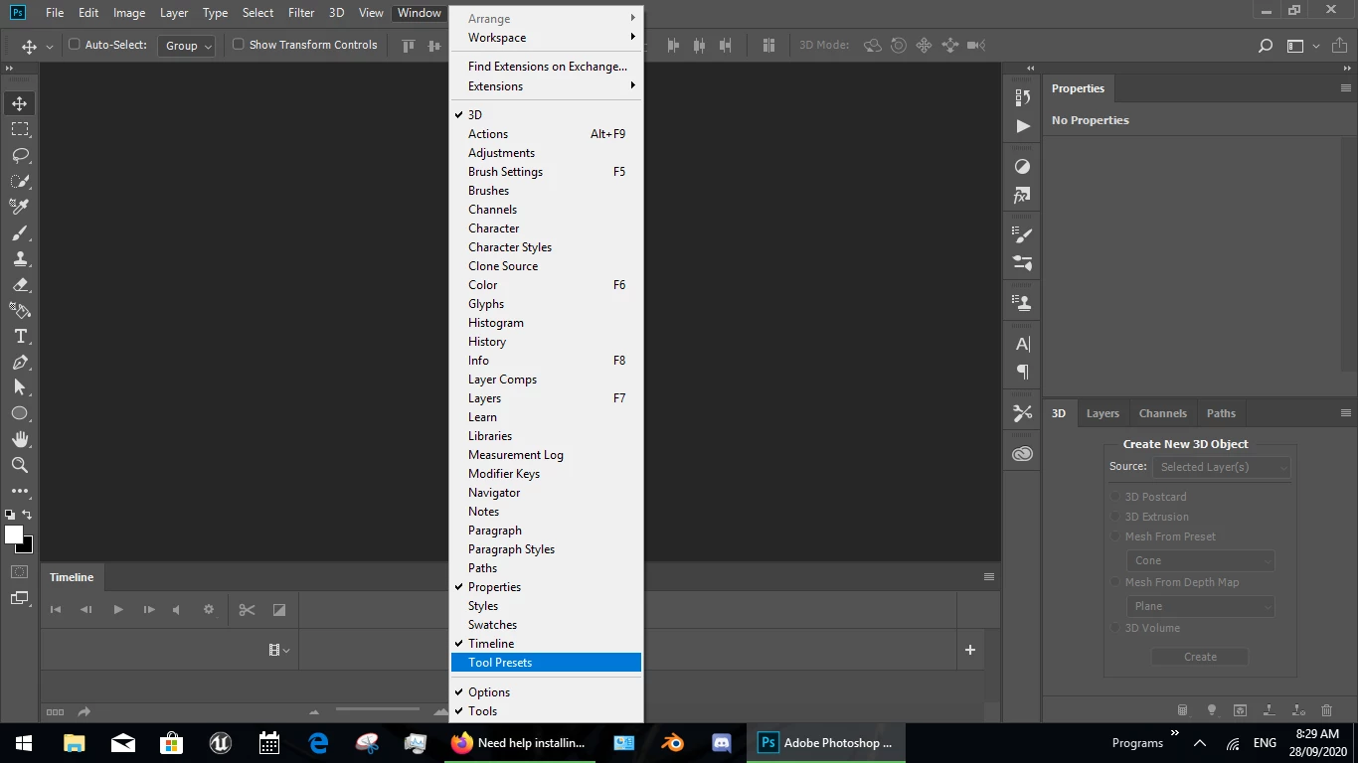Tick the Show Transform Controls checkbox

tap(238, 45)
